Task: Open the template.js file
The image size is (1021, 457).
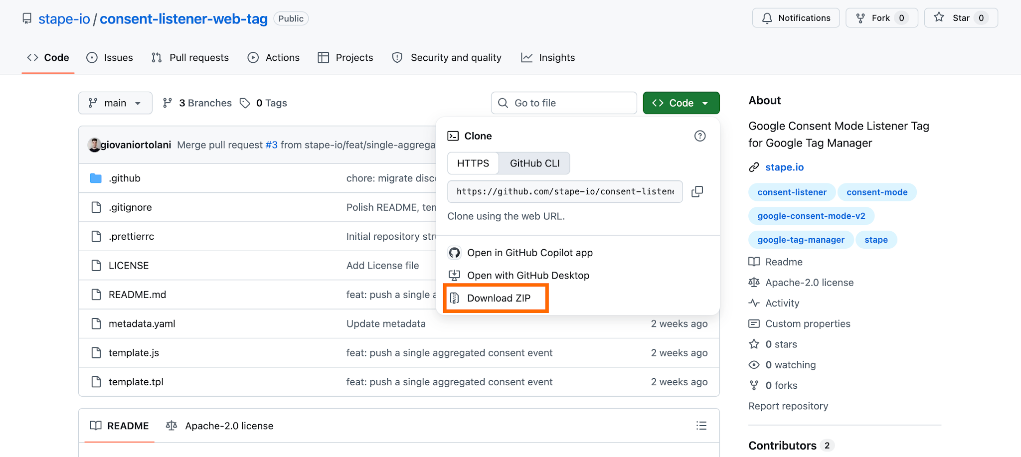Action: (x=134, y=353)
